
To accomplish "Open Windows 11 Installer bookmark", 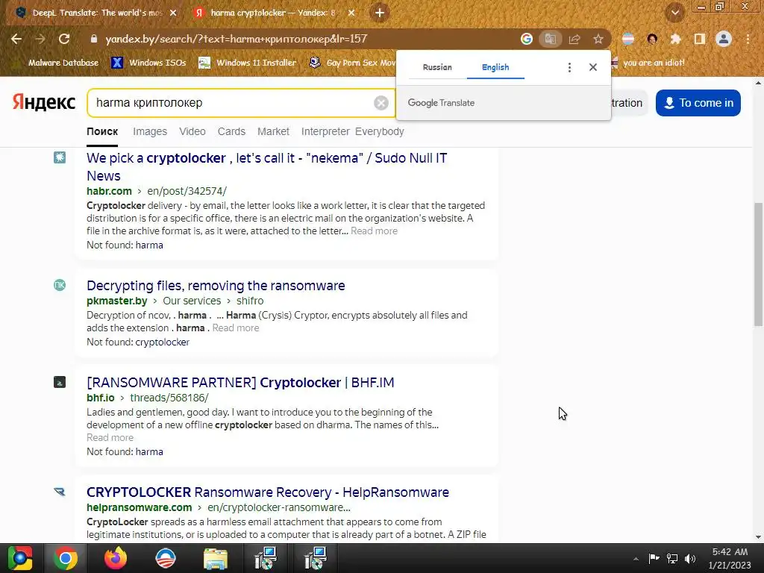I will click(248, 63).
